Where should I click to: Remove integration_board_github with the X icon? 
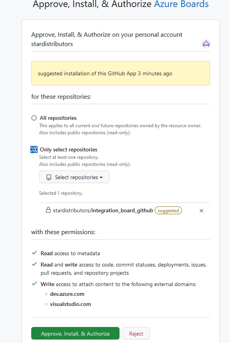click(x=201, y=211)
